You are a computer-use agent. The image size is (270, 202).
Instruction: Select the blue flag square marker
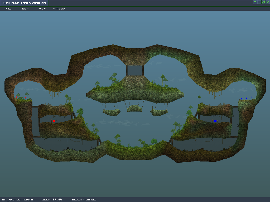[215, 121]
